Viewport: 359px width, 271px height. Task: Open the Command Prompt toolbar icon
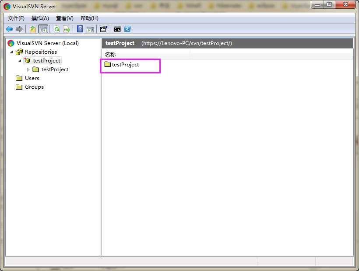pos(117,29)
